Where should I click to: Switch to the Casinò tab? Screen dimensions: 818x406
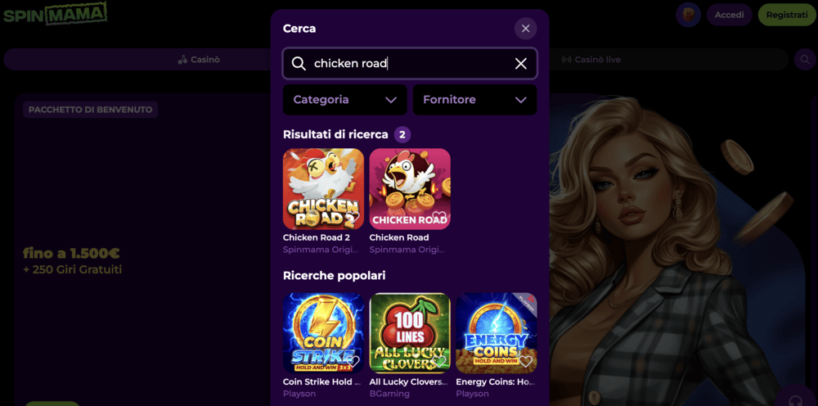tap(199, 60)
